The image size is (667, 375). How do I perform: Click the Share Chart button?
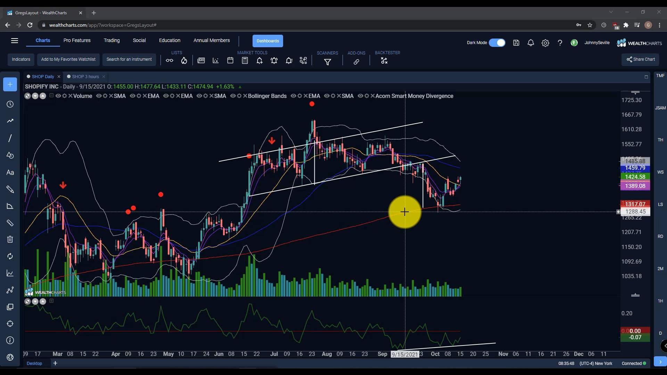pyautogui.click(x=640, y=59)
